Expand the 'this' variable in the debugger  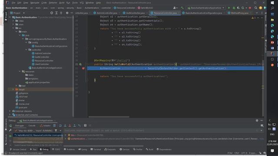[65, 135]
